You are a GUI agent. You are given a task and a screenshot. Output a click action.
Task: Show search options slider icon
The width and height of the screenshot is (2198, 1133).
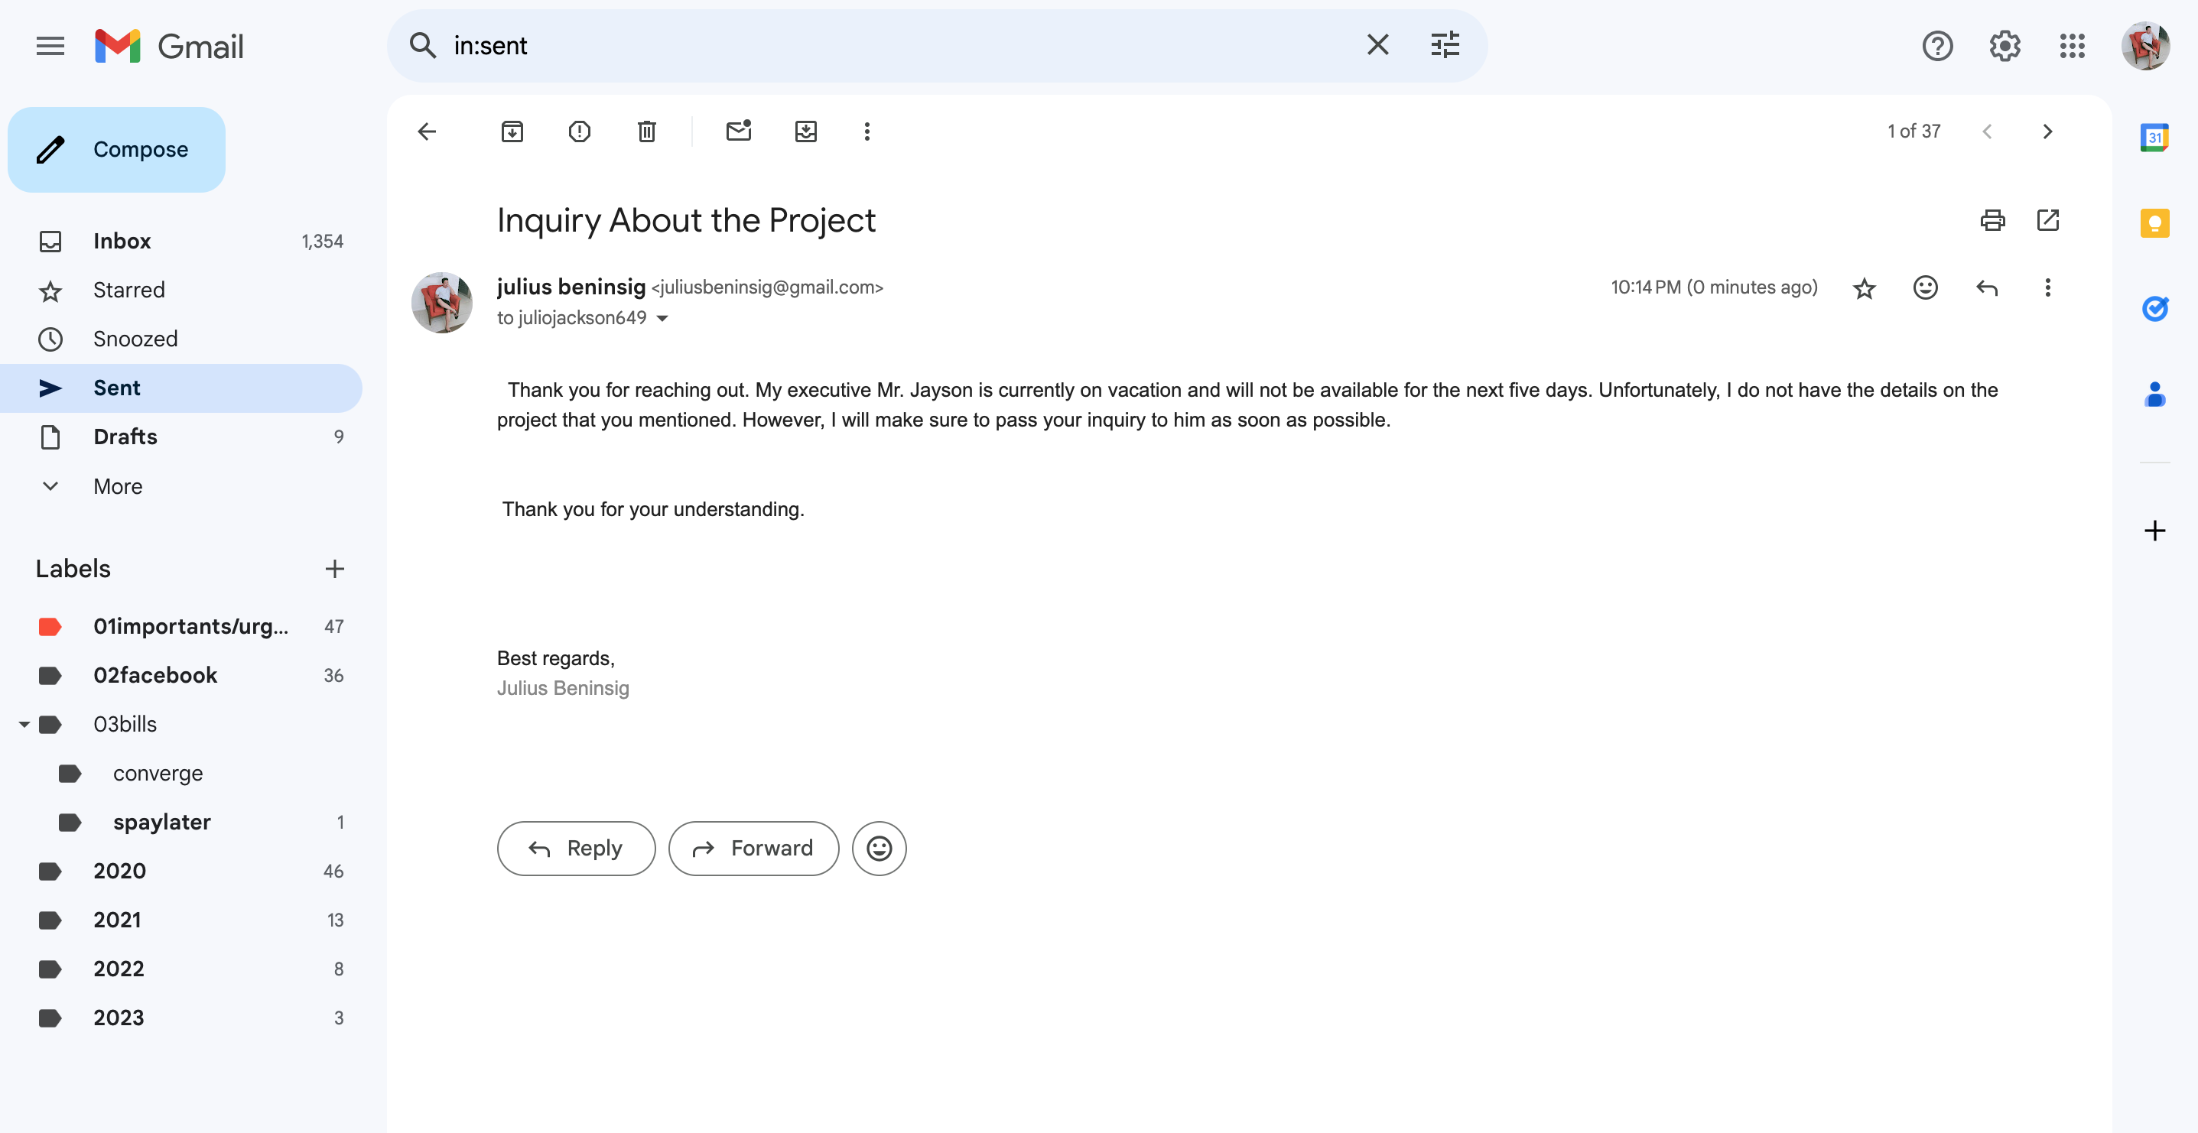(x=1445, y=45)
